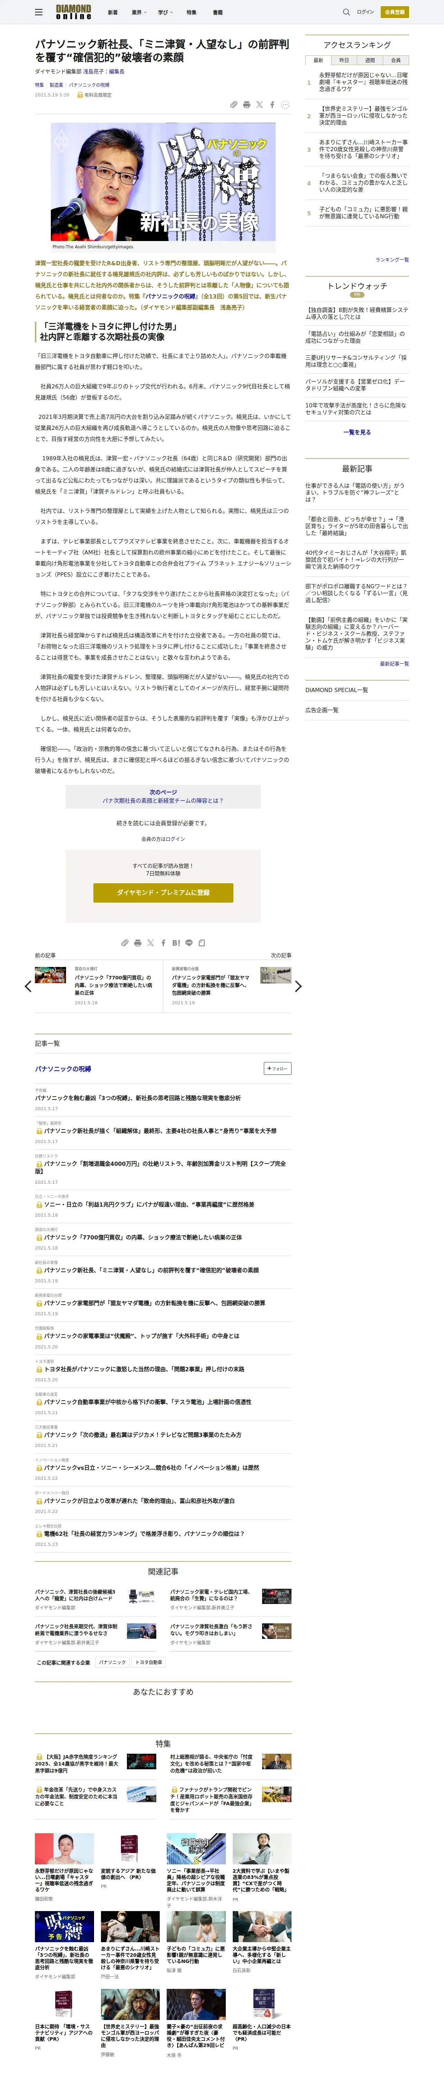
Task: Open ranking item 1 about 永野芽郁 キャスター
Action: click(x=363, y=82)
